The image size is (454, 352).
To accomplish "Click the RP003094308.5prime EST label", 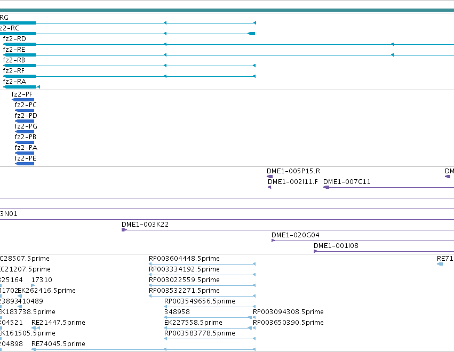I will [x=288, y=312].
